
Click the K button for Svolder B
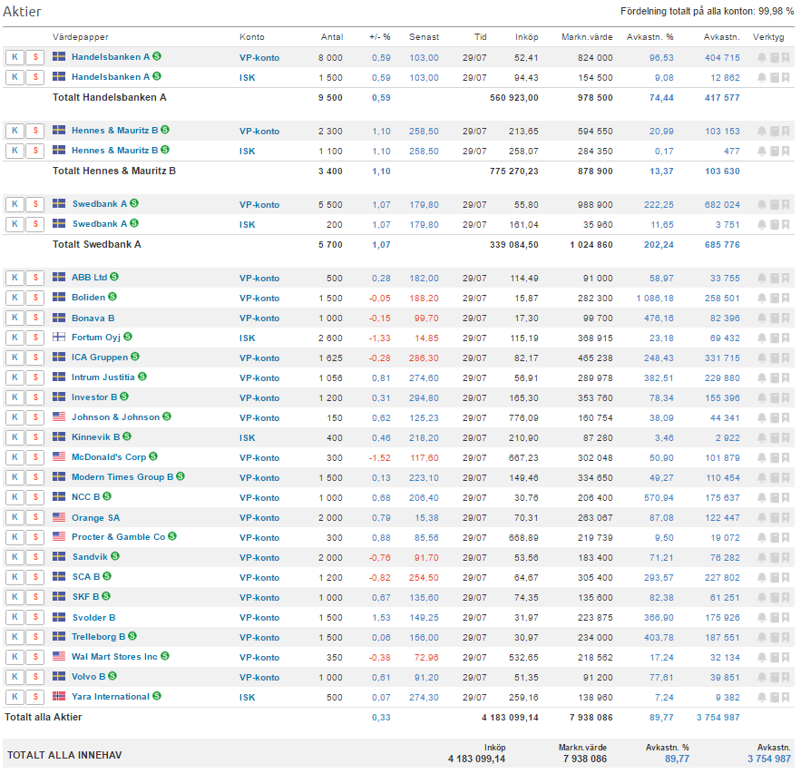[15, 617]
